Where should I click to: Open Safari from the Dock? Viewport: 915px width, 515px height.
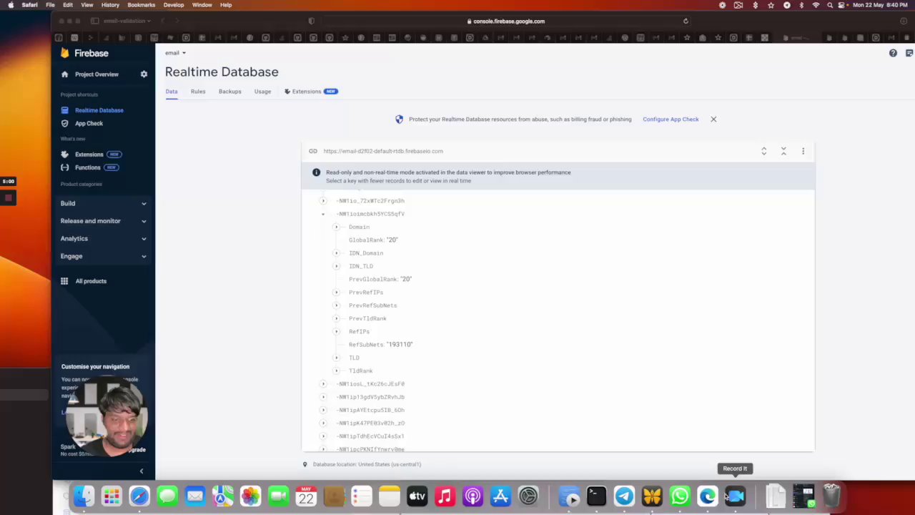[139, 496]
